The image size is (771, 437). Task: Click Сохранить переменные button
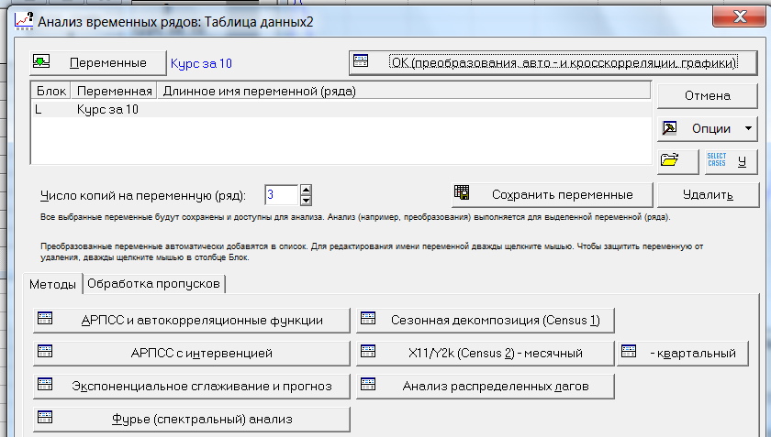coord(553,195)
